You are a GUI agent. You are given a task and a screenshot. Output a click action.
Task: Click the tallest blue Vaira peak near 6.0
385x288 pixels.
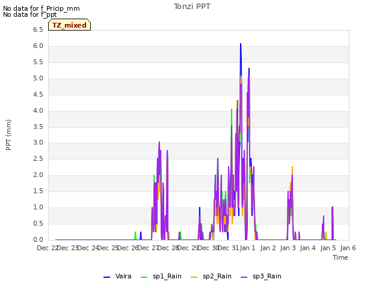241,44
